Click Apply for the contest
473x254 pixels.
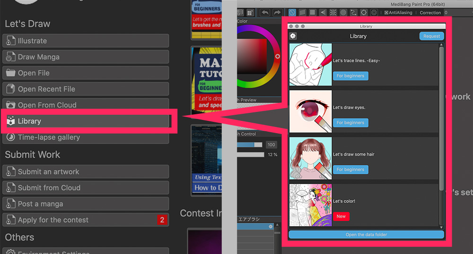(x=86, y=220)
